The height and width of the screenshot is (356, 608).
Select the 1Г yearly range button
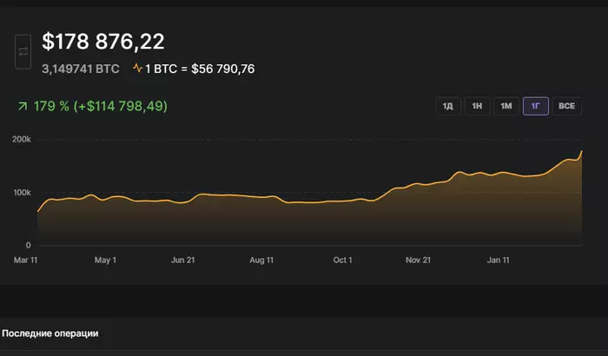click(x=536, y=106)
